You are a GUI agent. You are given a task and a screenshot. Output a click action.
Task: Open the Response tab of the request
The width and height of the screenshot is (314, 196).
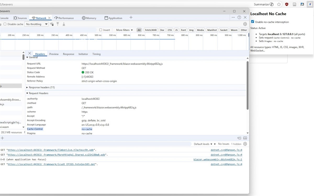click(69, 54)
